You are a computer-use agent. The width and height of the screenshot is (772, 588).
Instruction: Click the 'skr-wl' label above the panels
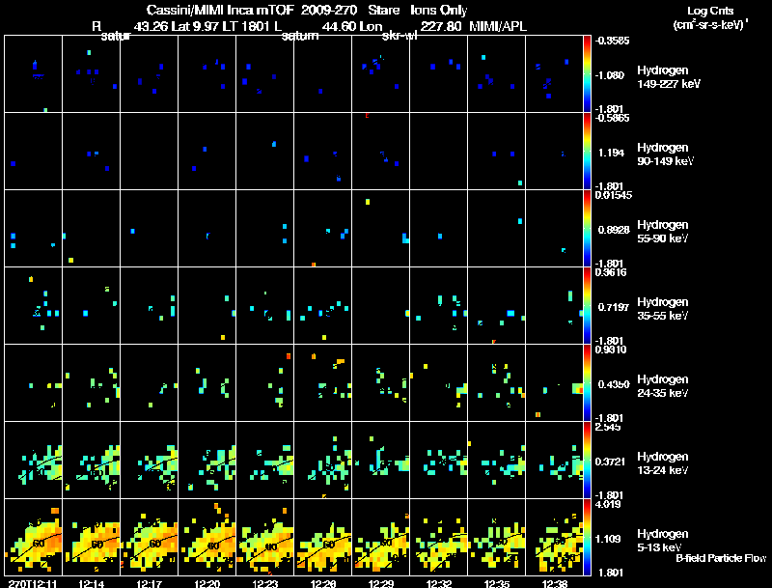tap(400, 36)
